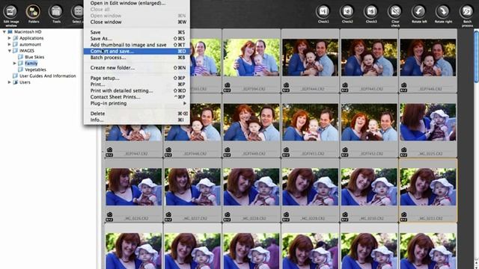Click the IMAGES folder icon
The width and height of the screenshot is (479, 269).
click(15, 51)
